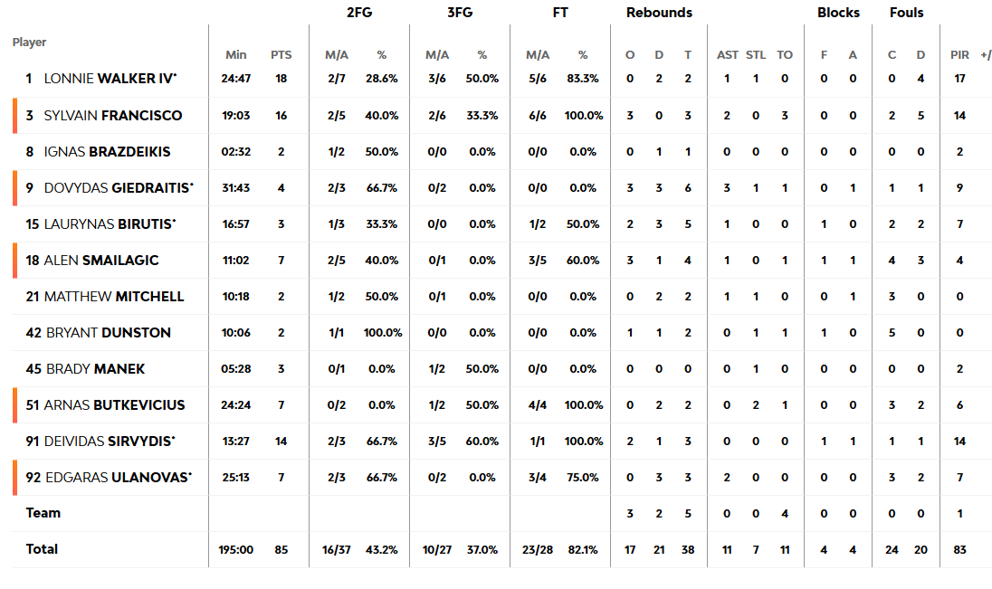The height and width of the screenshot is (589, 992).
Task: Open Alen Smailagic's player link
Action: coord(100,260)
